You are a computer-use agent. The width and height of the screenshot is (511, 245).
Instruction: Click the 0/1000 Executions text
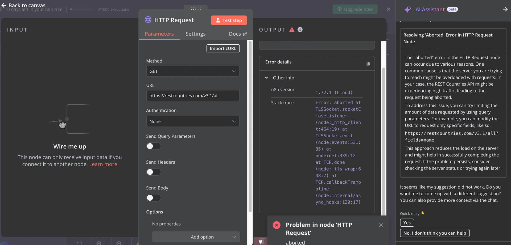click(x=113, y=9)
